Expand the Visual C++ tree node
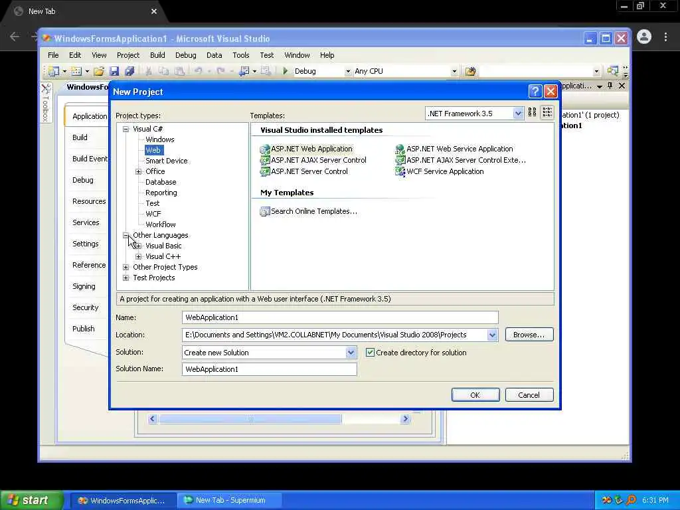 (138, 256)
